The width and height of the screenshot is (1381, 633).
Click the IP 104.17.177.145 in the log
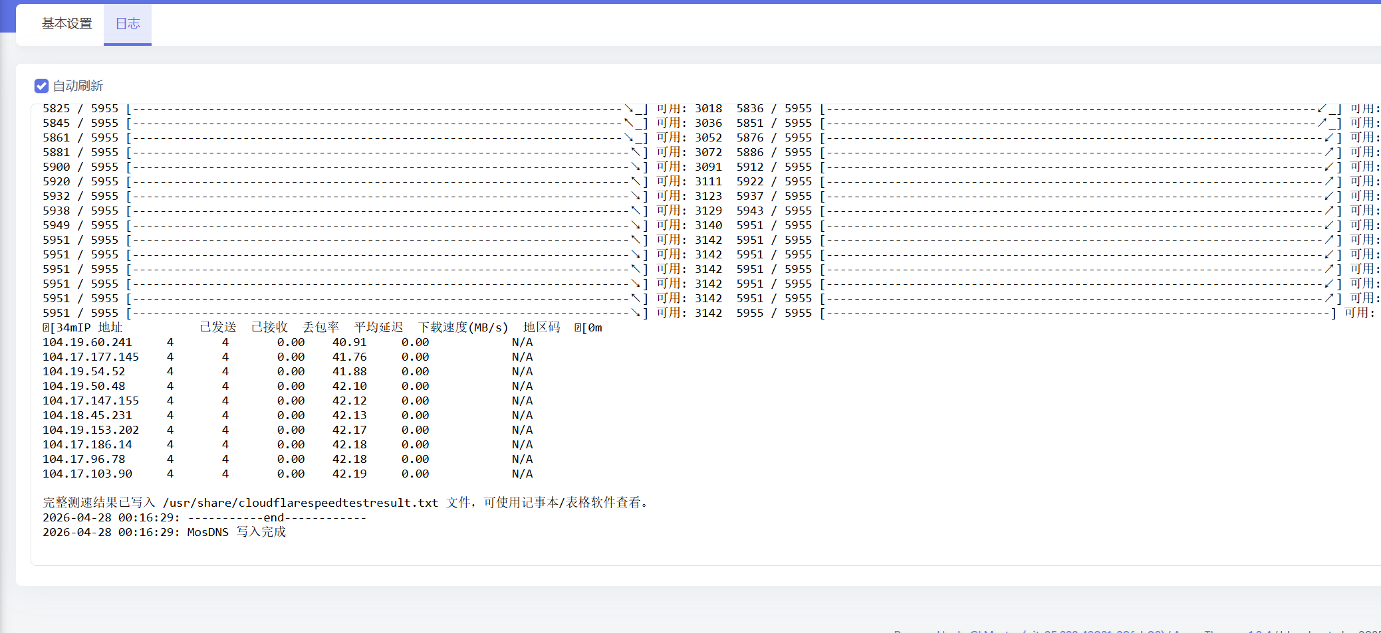click(x=90, y=357)
